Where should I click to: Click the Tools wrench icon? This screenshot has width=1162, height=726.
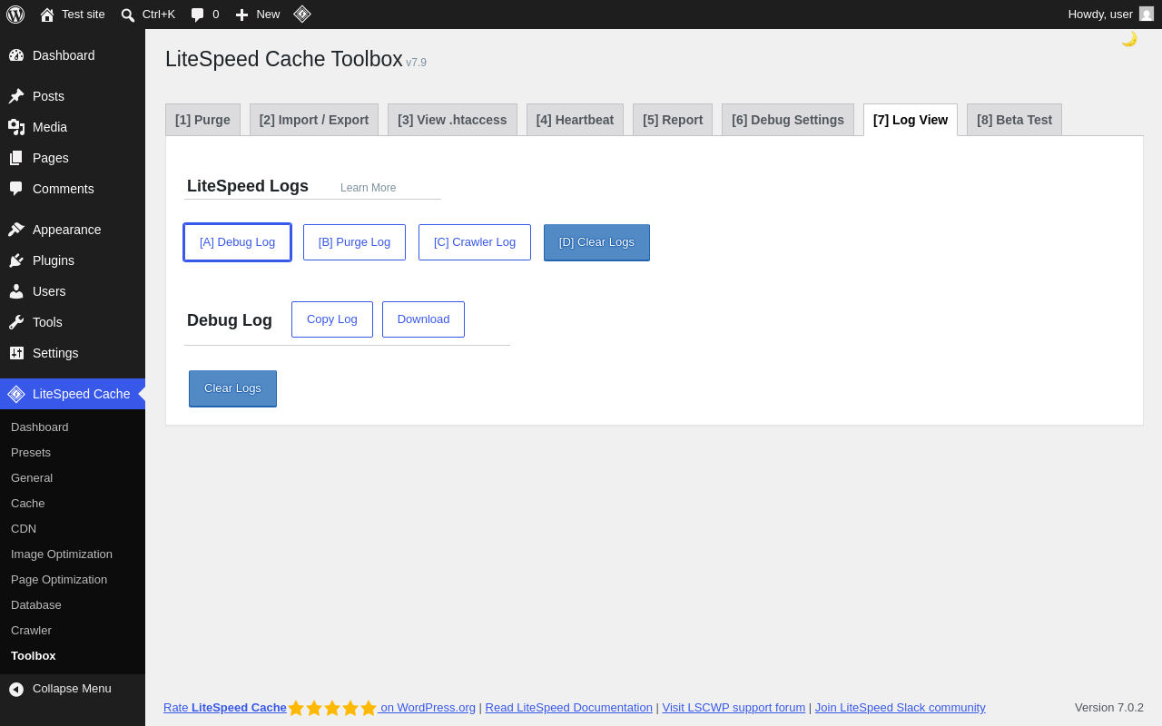coord(16,322)
